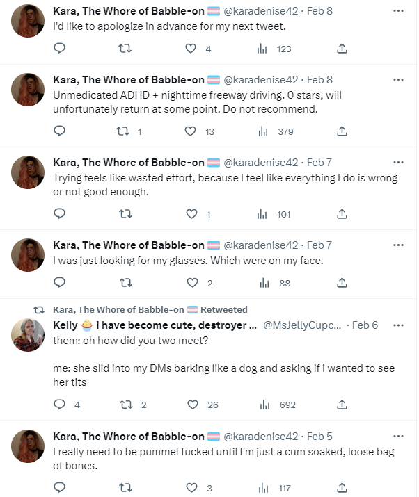Reply to Kelly's how did you meet tweet
Viewport: 419px width, 497px height.
[x=60, y=405]
